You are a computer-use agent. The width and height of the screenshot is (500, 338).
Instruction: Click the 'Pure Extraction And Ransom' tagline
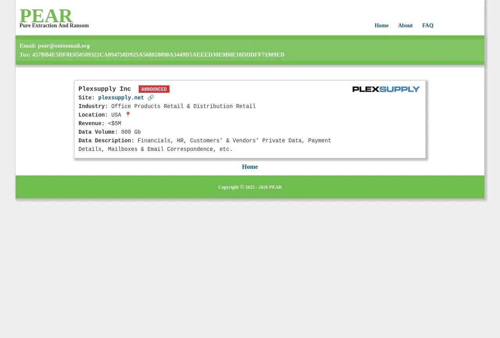click(54, 26)
